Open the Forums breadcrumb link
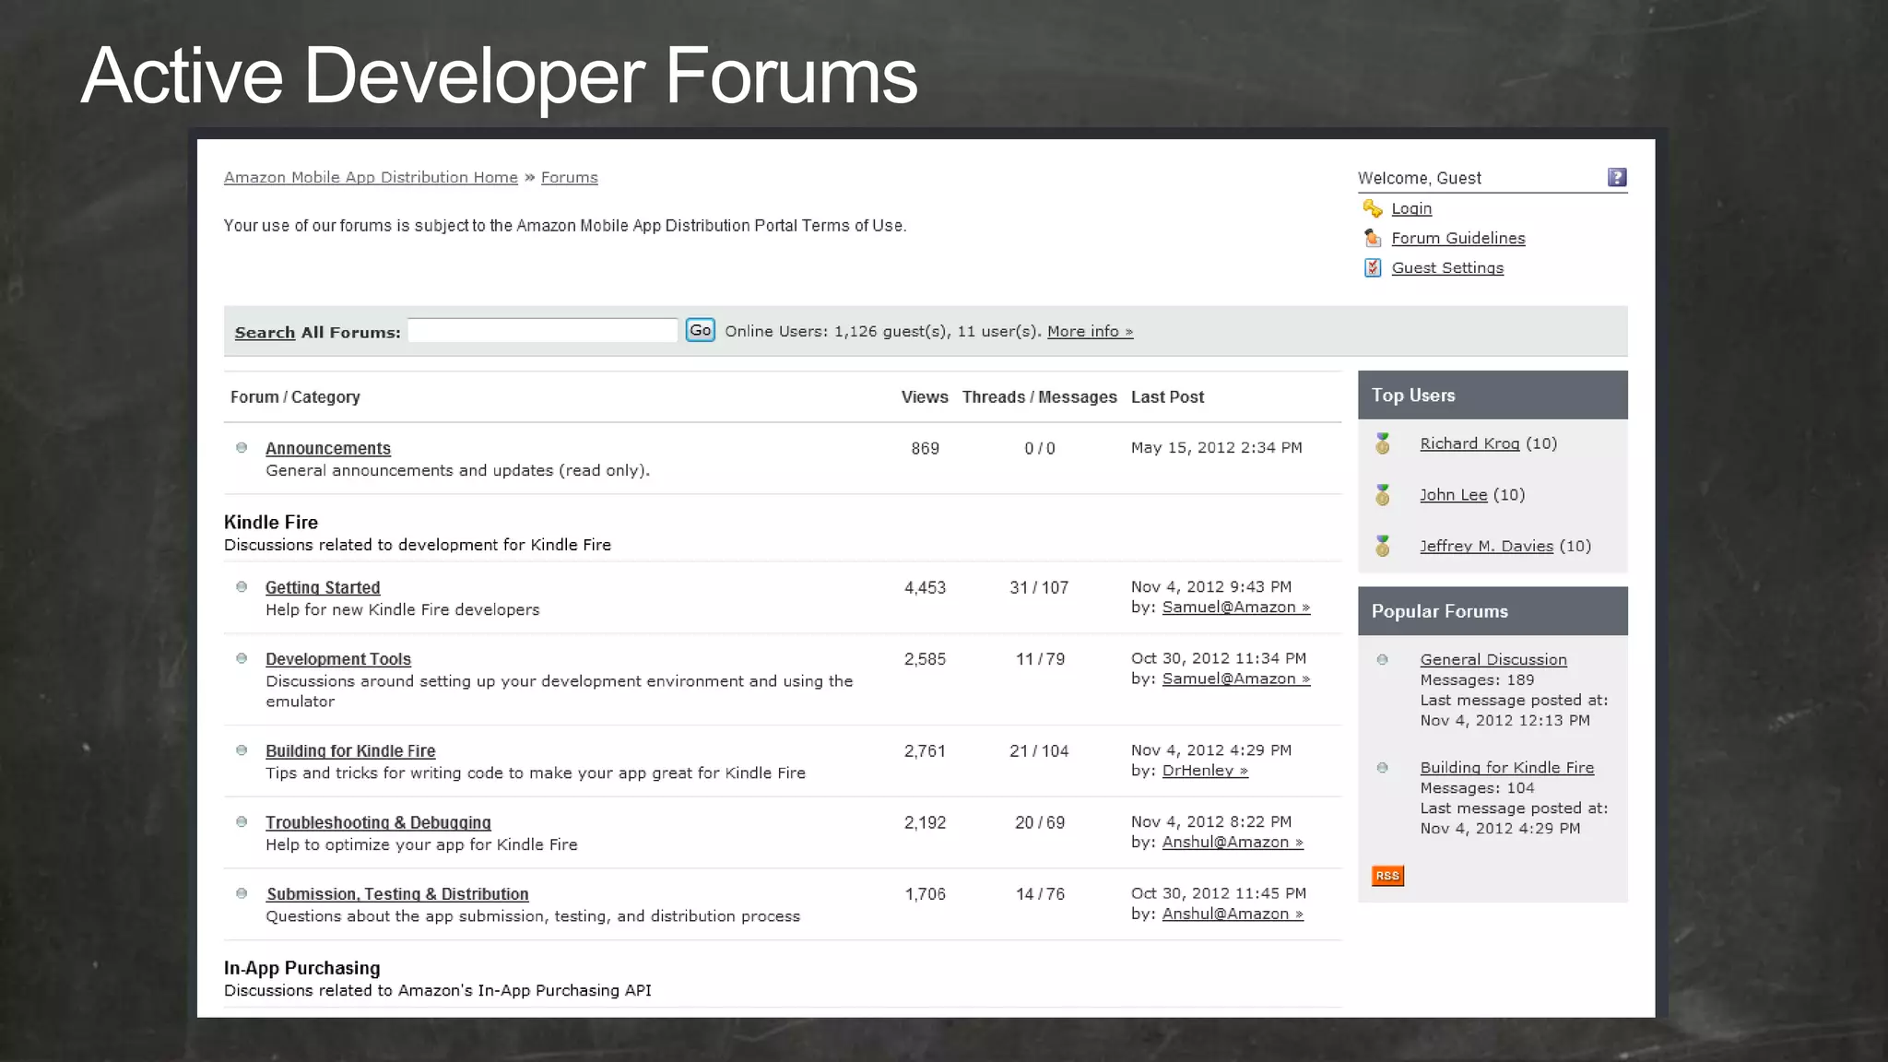 click(569, 177)
